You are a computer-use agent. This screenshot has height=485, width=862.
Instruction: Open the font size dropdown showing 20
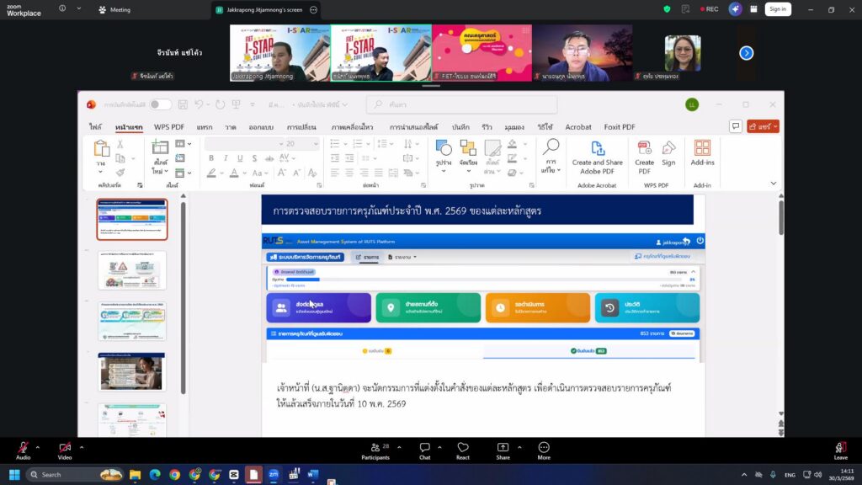pyautogui.click(x=301, y=144)
